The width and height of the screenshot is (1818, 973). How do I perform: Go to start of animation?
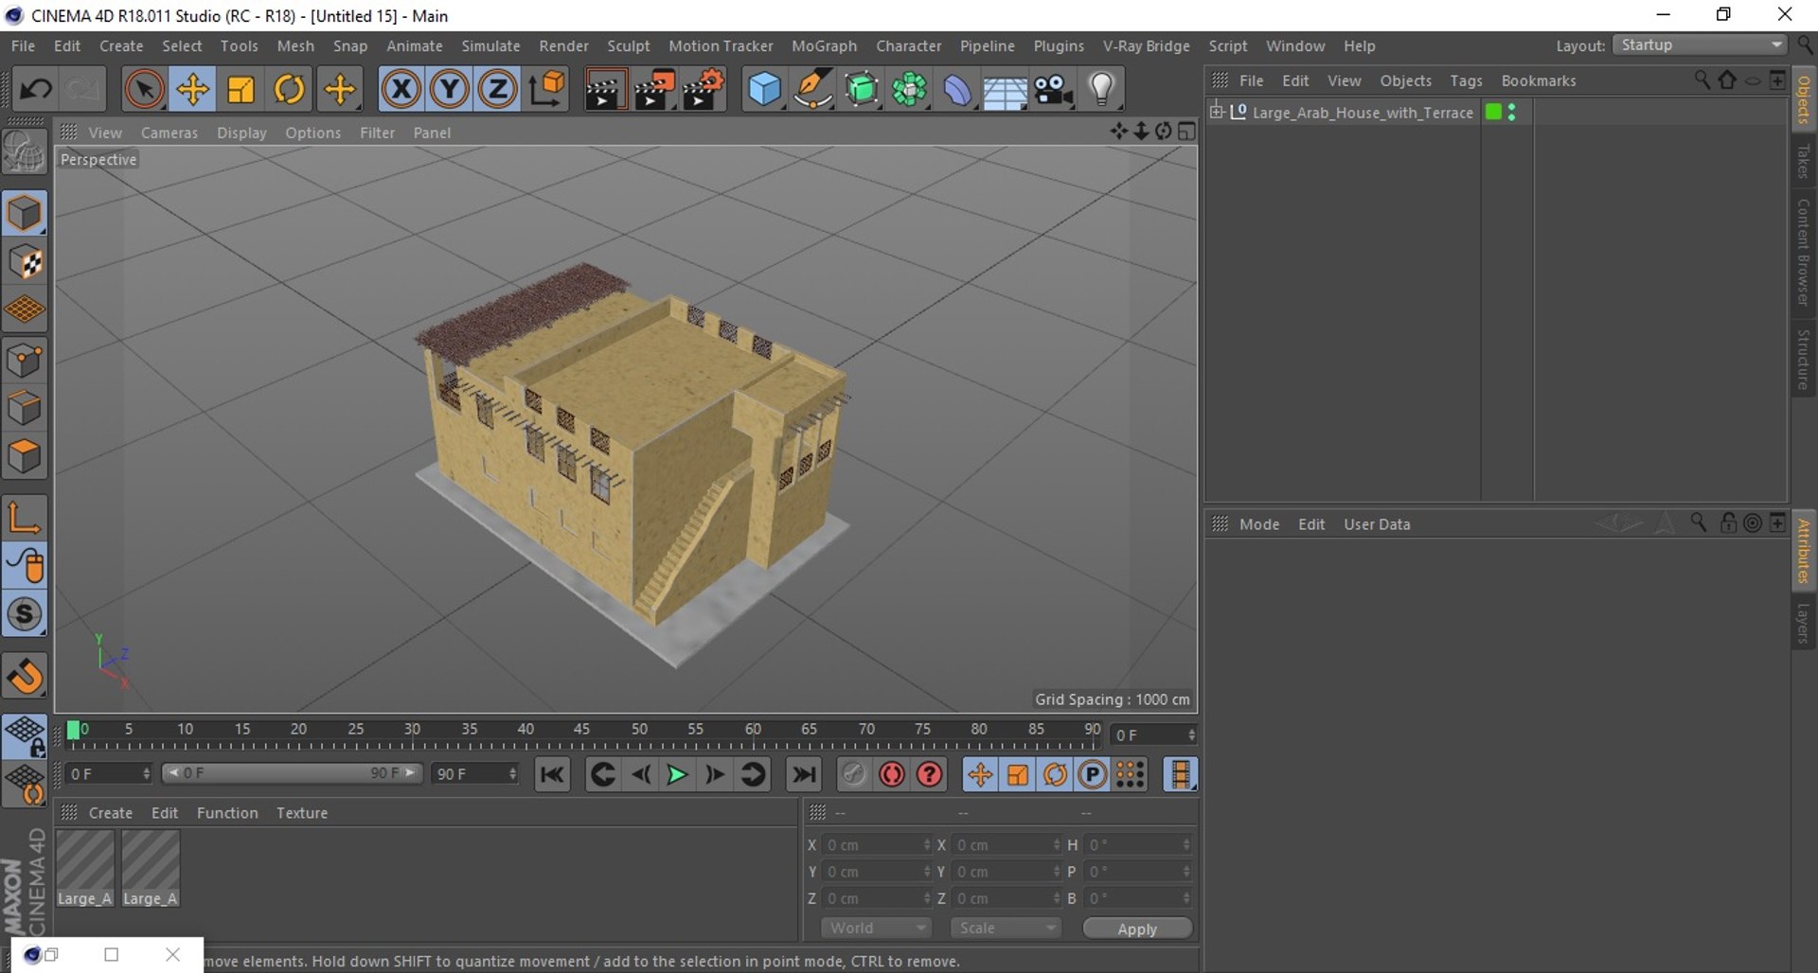click(552, 775)
